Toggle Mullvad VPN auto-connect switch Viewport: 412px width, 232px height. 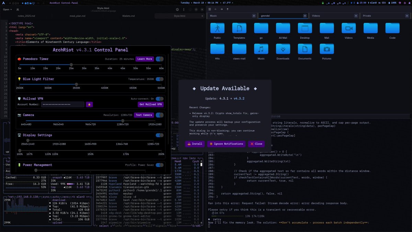160,99
